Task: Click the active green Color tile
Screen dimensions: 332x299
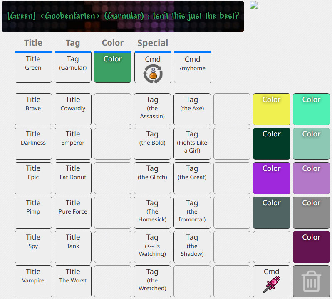Action: [x=113, y=67]
